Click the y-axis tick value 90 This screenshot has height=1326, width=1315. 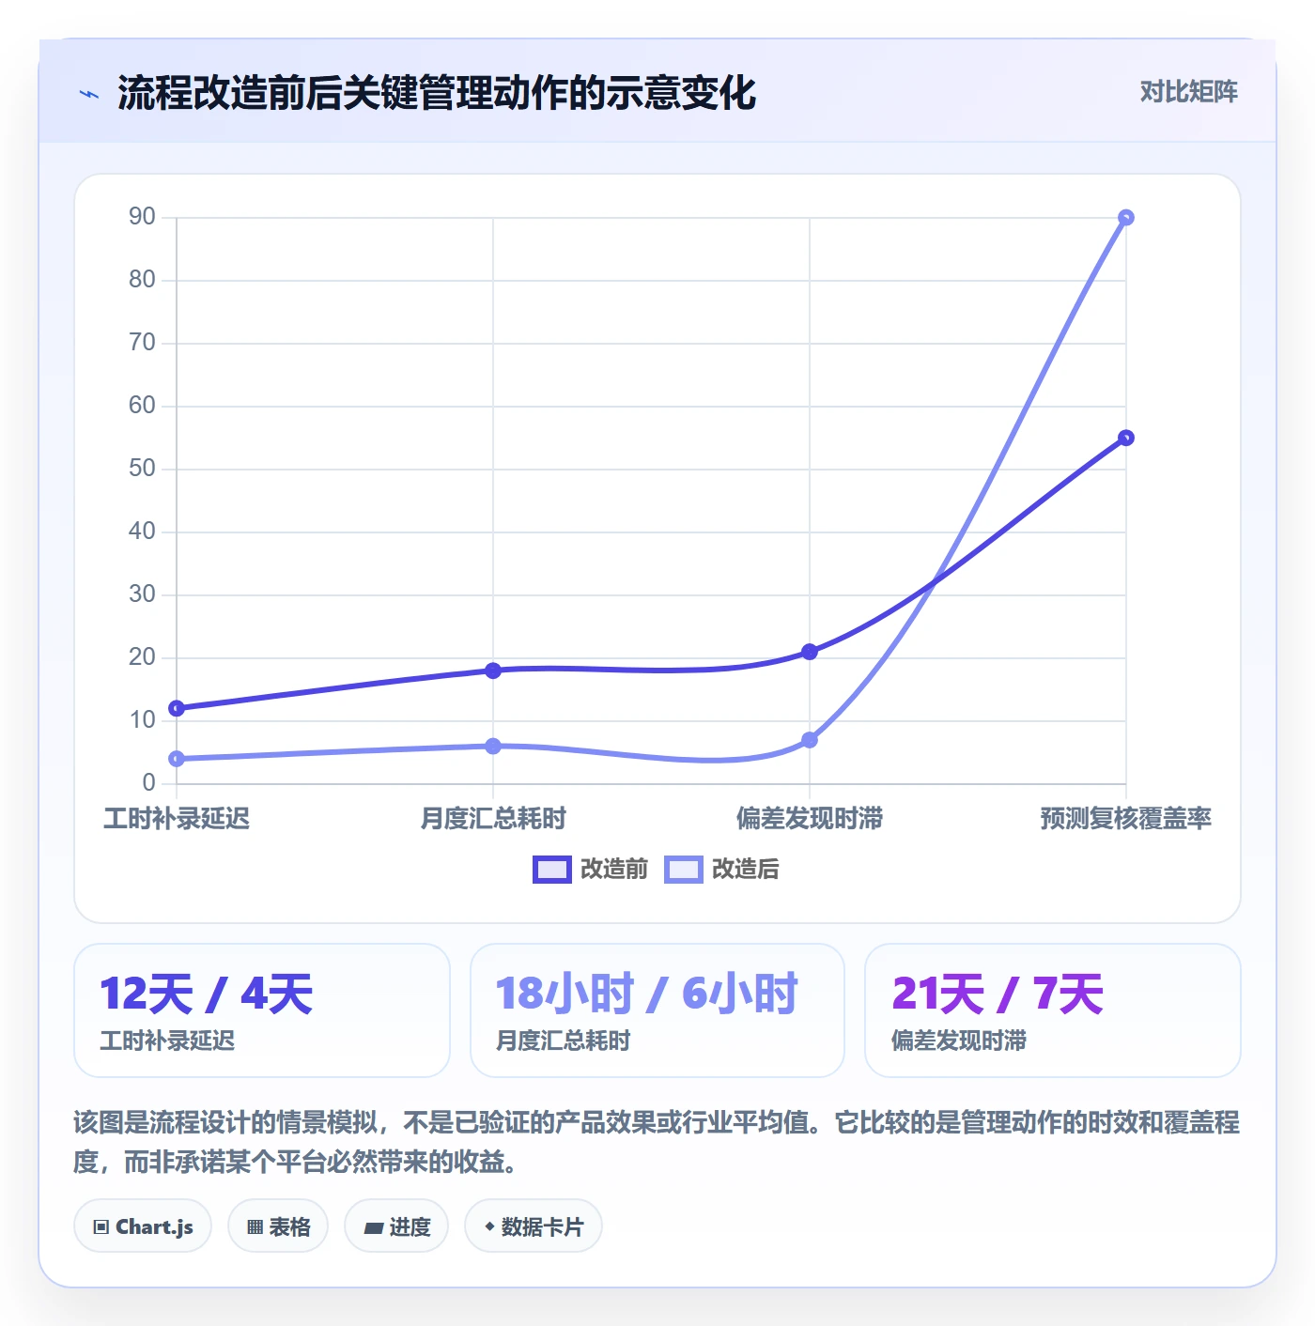point(142,217)
